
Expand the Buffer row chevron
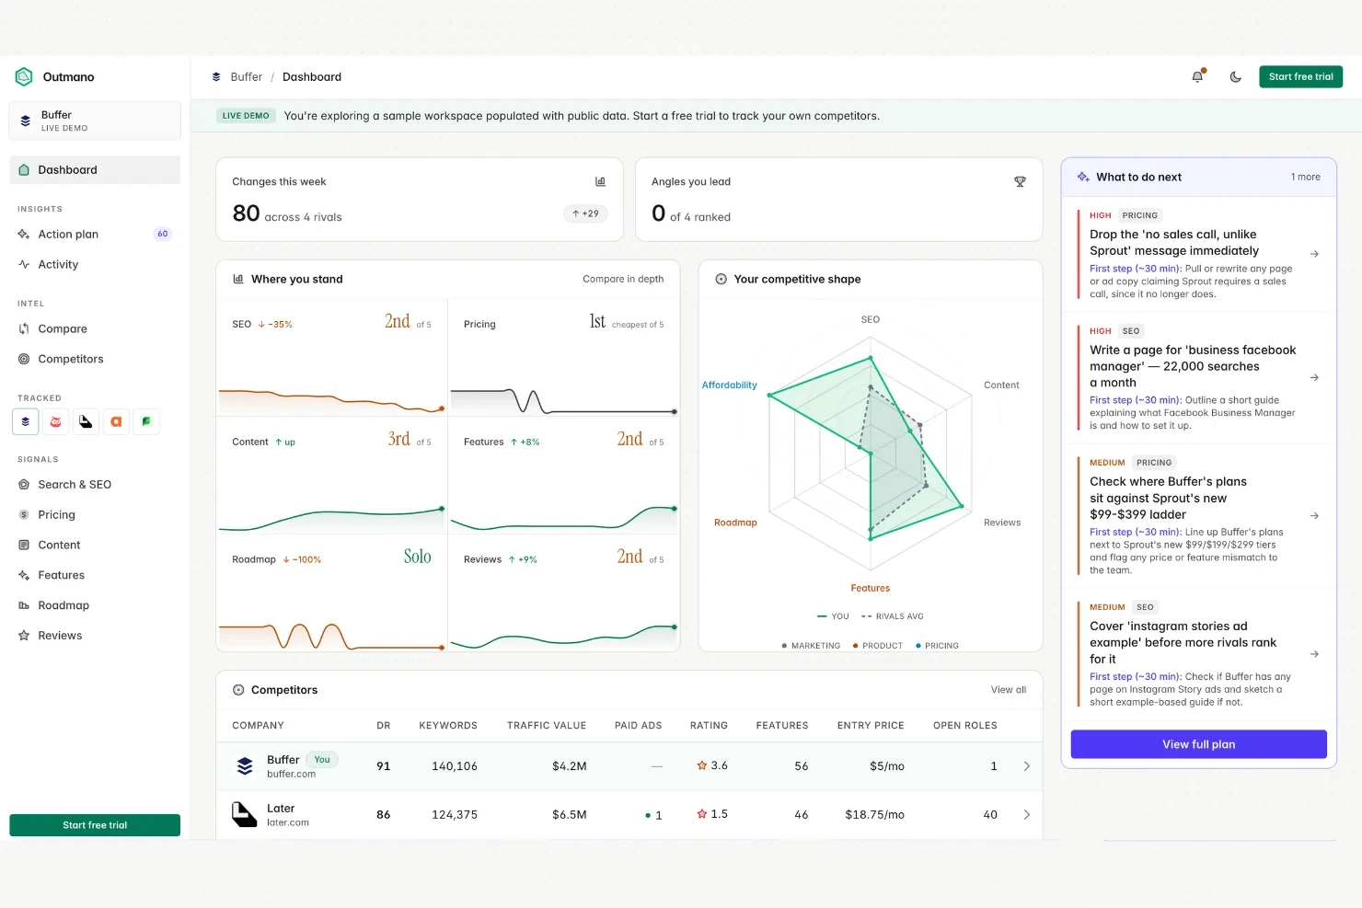pyautogui.click(x=1027, y=766)
